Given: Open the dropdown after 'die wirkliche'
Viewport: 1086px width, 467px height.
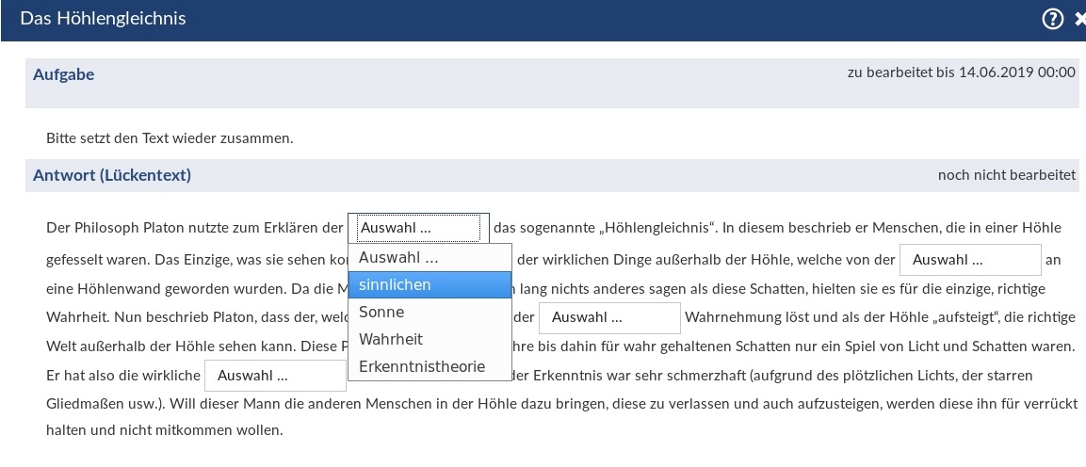Looking at the screenshot, I should (x=275, y=375).
